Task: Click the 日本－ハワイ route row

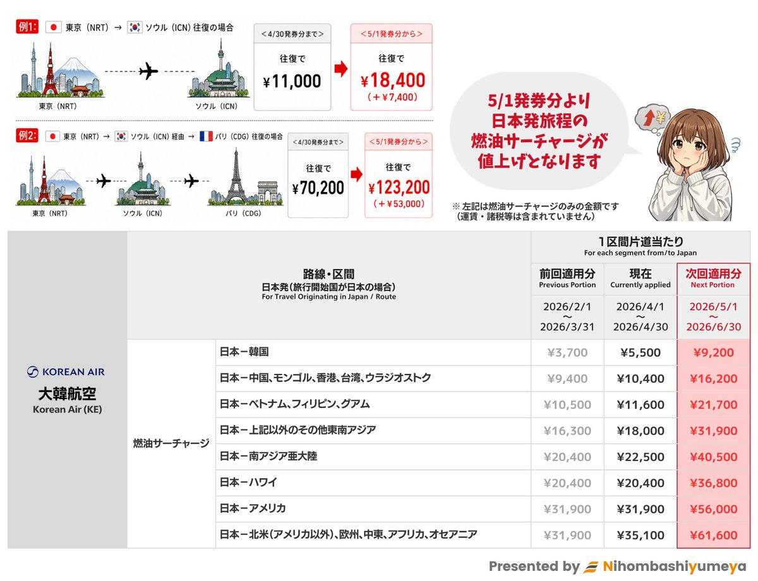Action: coord(373,482)
